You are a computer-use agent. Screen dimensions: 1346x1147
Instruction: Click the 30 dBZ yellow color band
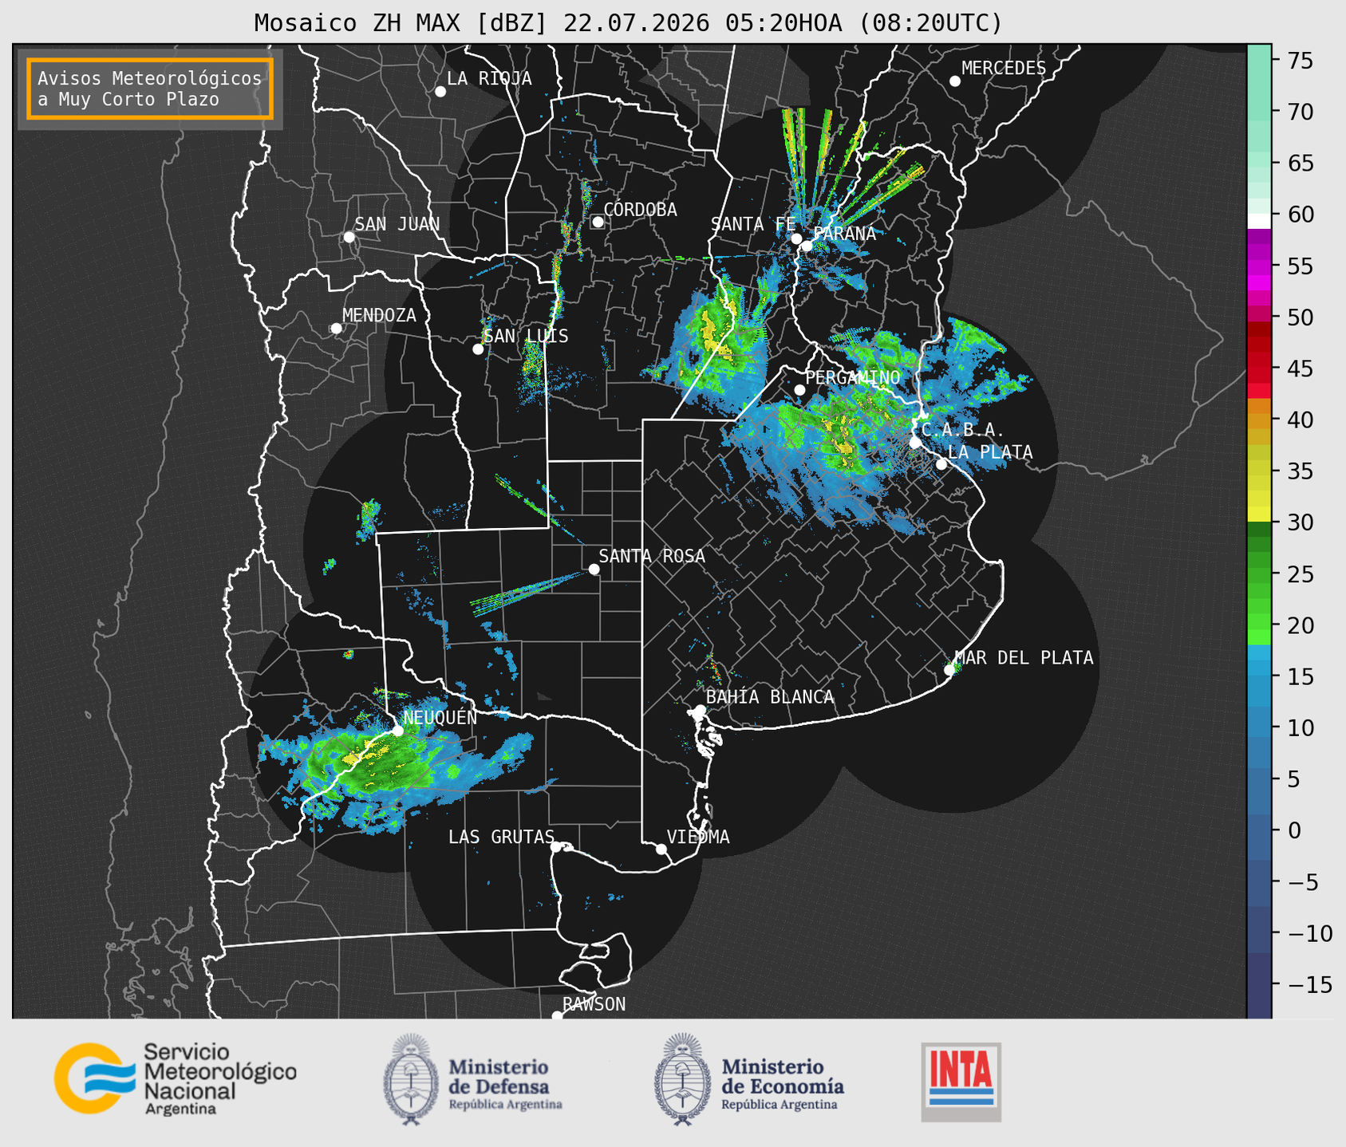(x=1259, y=514)
